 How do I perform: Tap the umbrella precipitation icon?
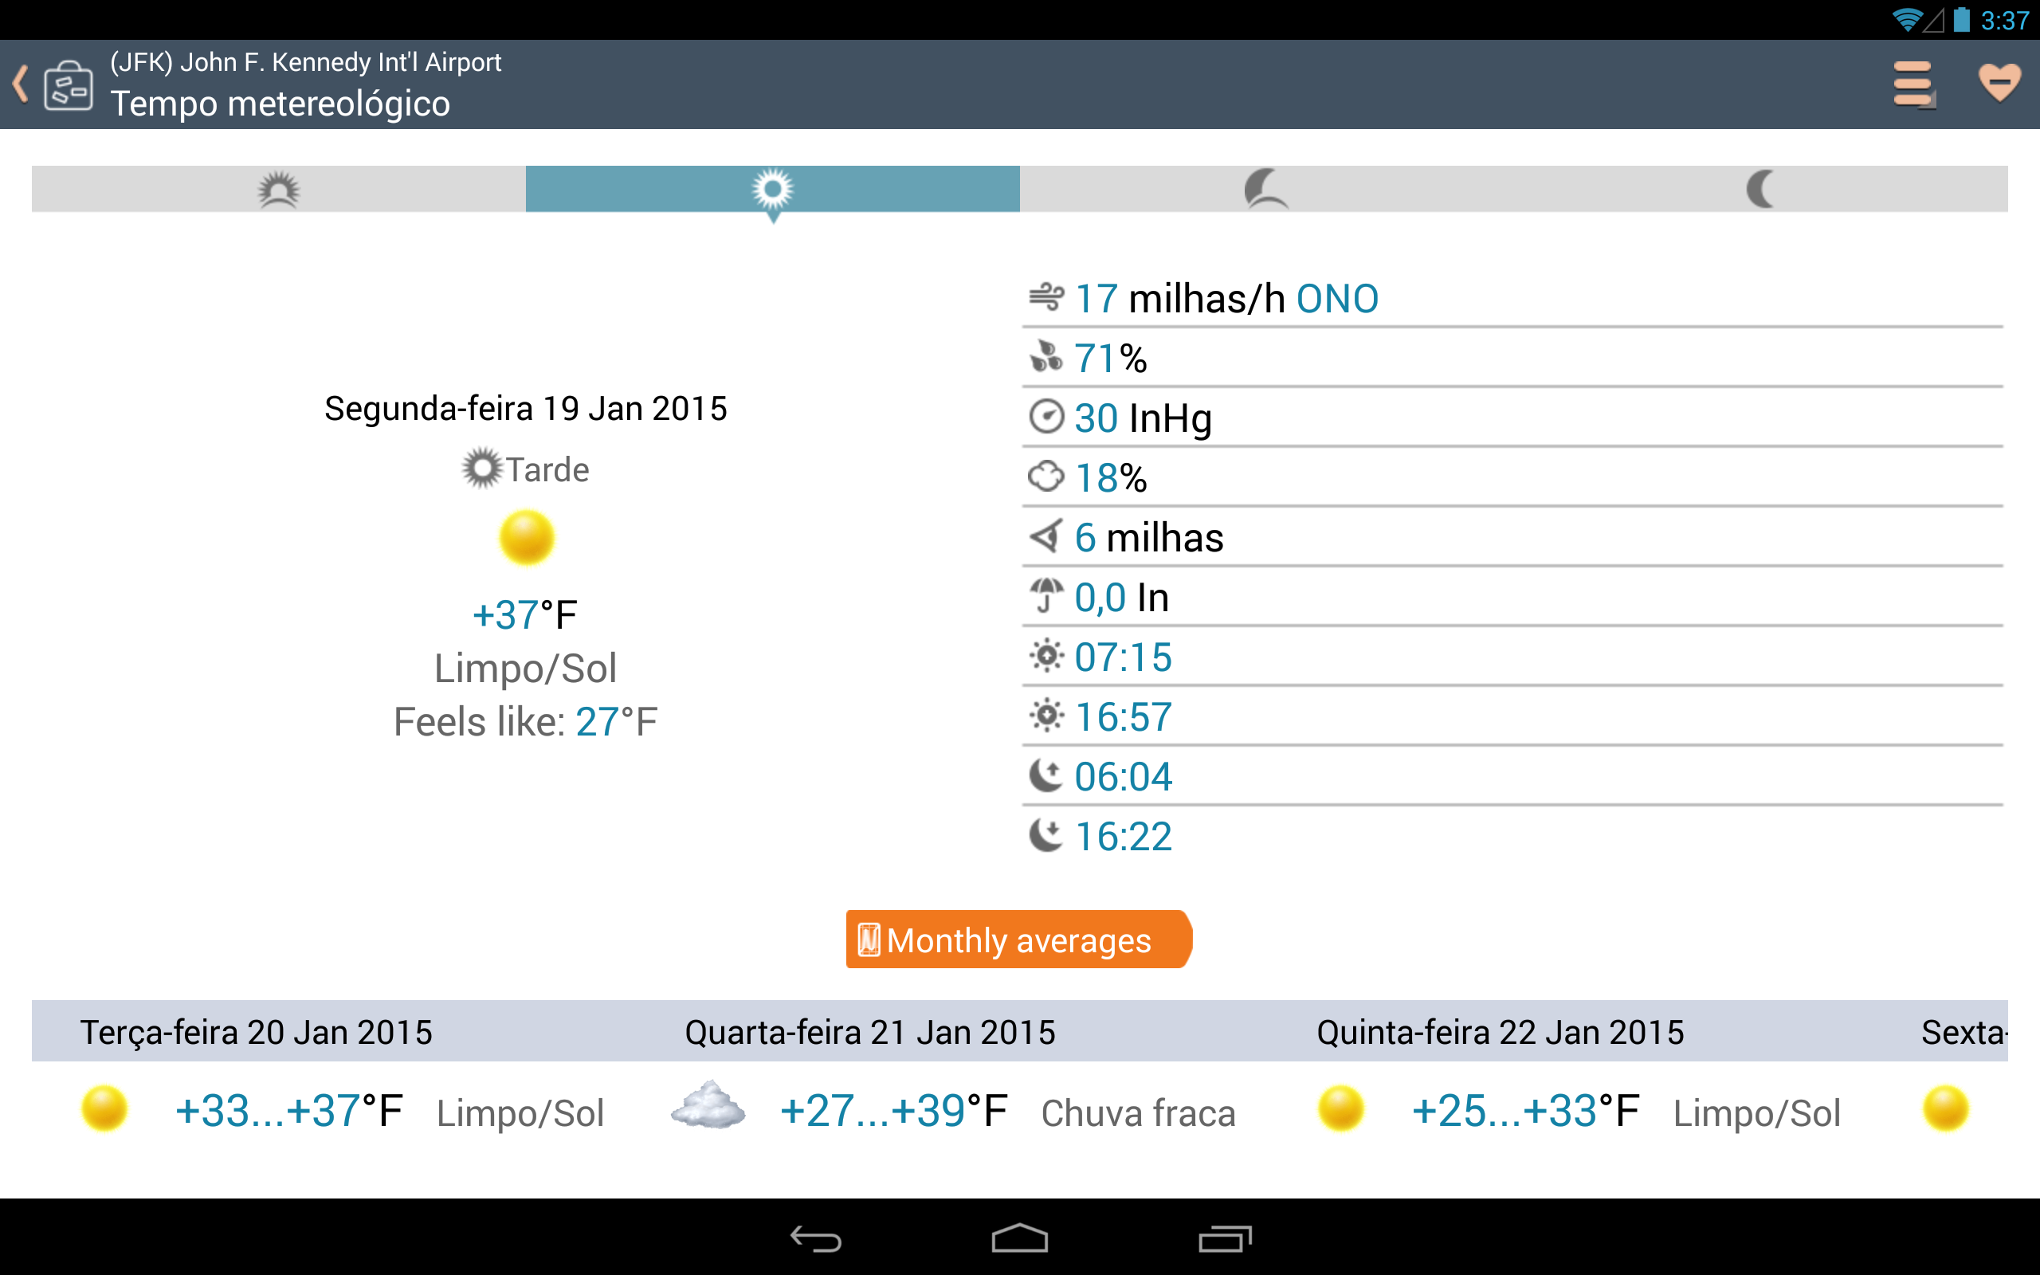pyautogui.click(x=1046, y=596)
